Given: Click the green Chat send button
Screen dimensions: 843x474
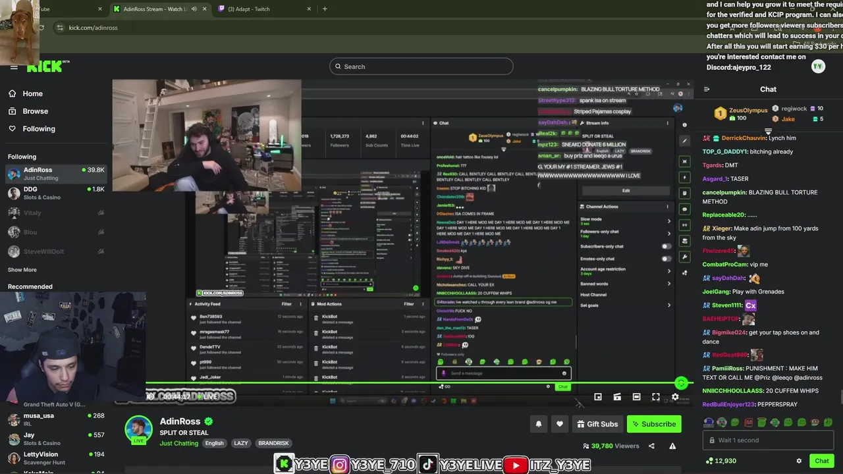Looking at the screenshot, I should [821, 461].
